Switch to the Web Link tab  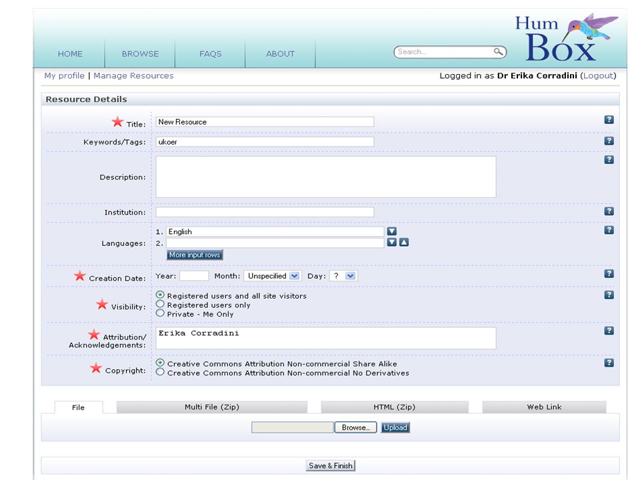544,407
